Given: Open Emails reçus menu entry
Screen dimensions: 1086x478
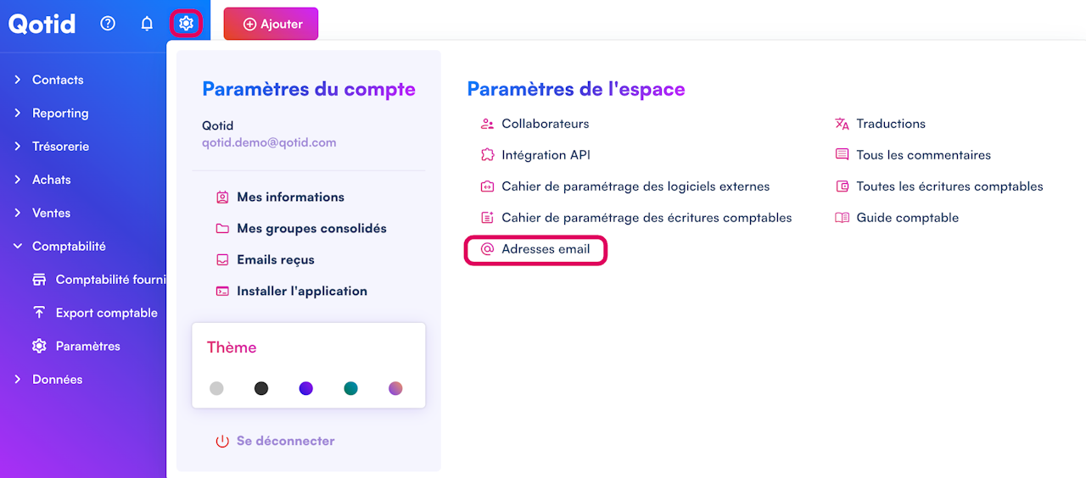Looking at the screenshot, I should pos(276,259).
